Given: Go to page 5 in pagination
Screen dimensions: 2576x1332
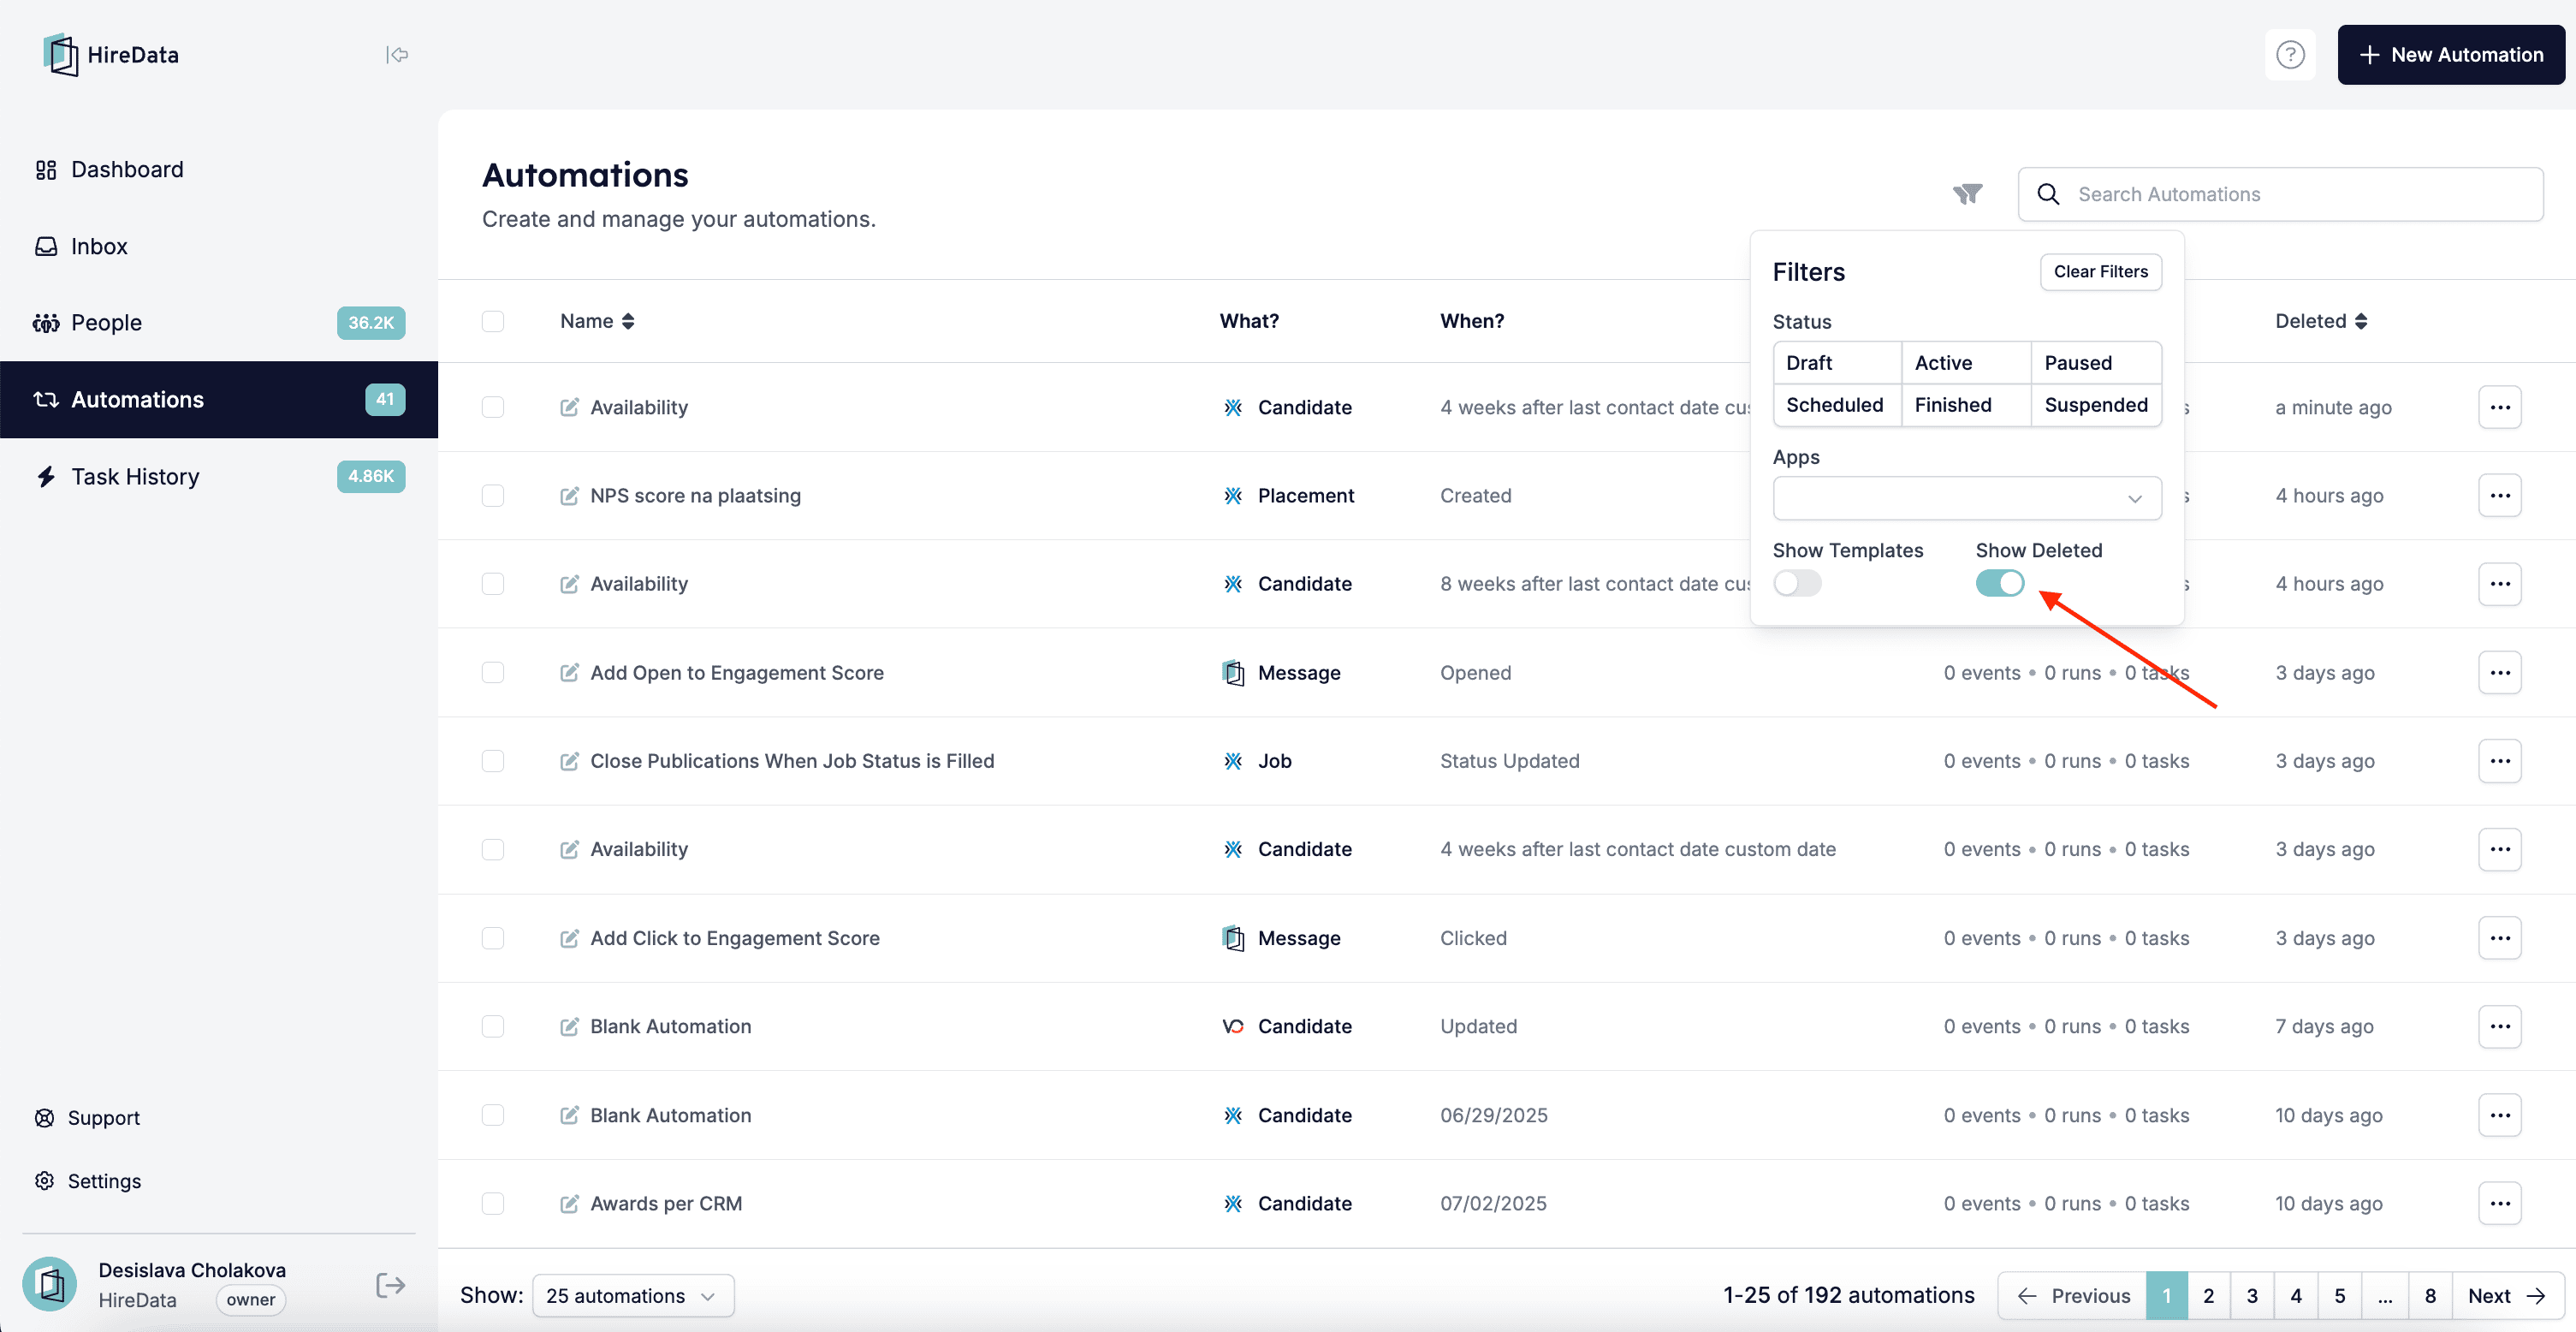Looking at the screenshot, I should pyautogui.click(x=2340, y=1296).
